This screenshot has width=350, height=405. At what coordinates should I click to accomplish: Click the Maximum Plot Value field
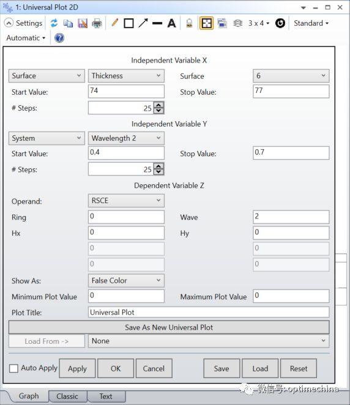(291, 296)
